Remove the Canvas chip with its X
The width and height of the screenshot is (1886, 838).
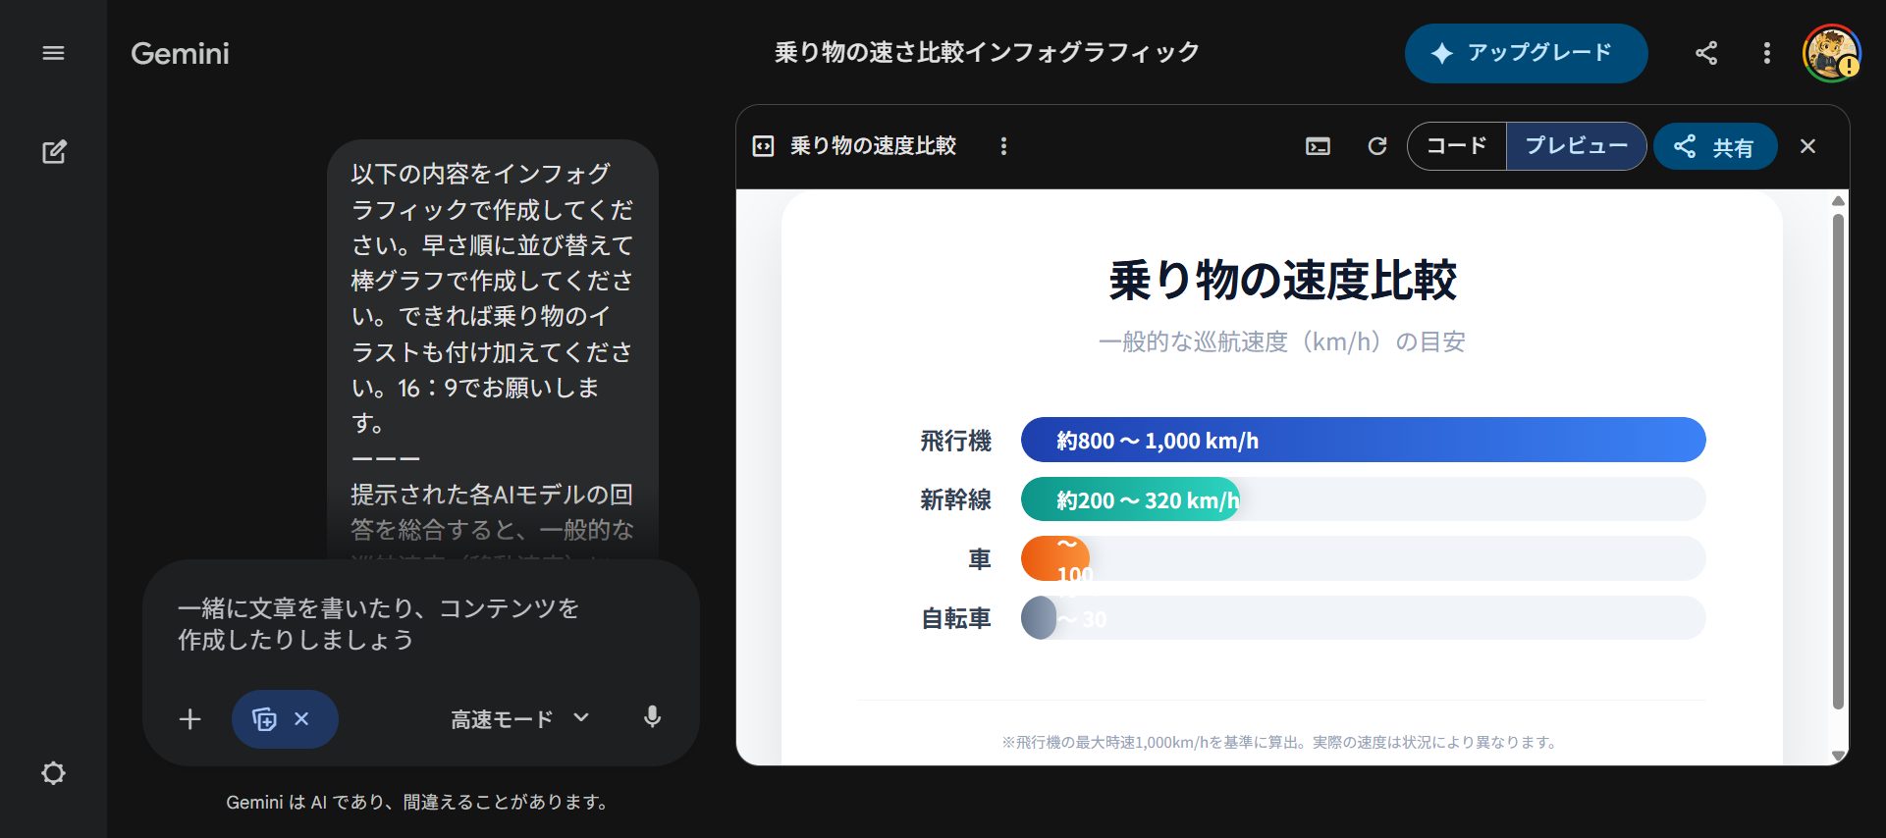coord(301,719)
